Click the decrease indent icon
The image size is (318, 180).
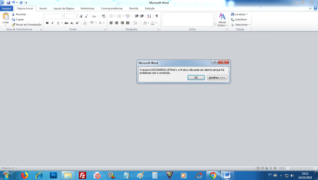click(x=136, y=16)
